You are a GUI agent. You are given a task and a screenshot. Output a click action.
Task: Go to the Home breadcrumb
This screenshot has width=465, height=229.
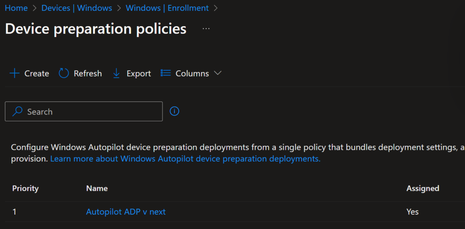click(16, 8)
